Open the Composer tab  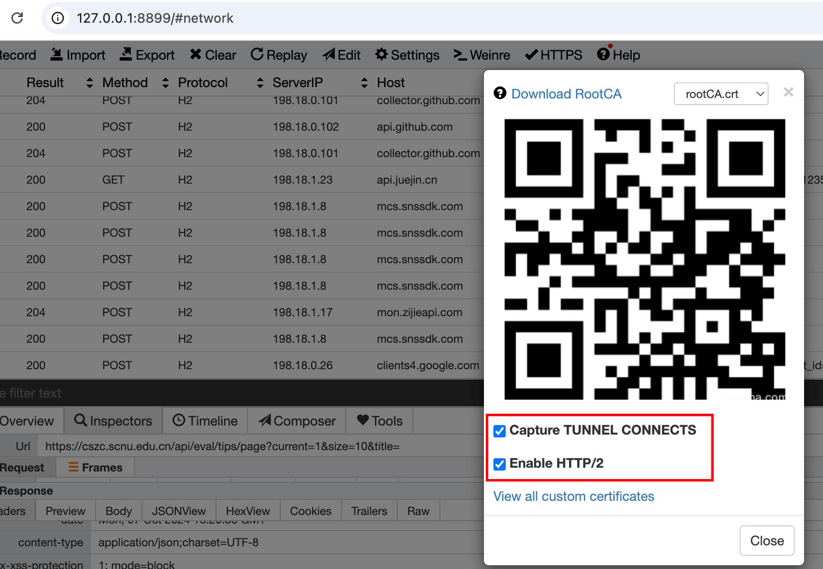coord(297,421)
